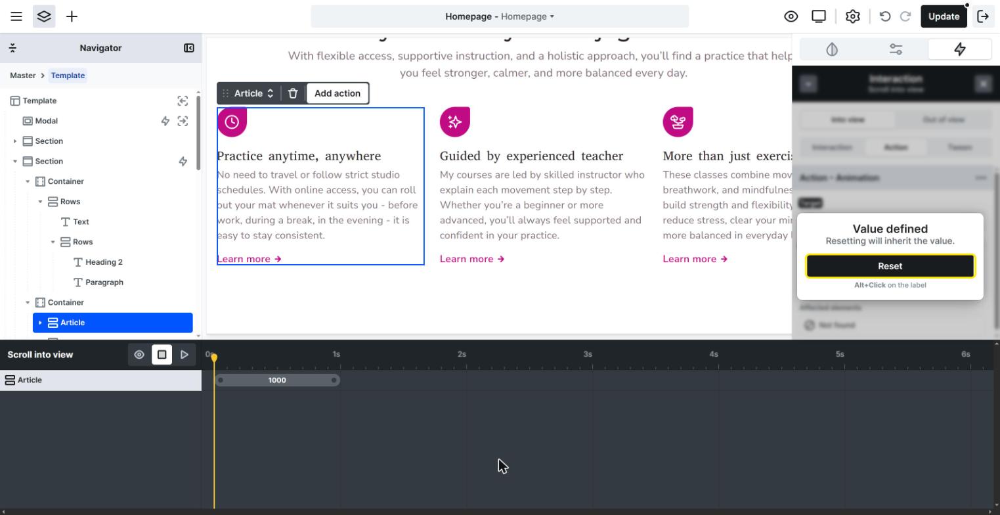Play the Scroll into view animation
Image resolution: width=1000 pixels, height=515 pixels.
185,355
